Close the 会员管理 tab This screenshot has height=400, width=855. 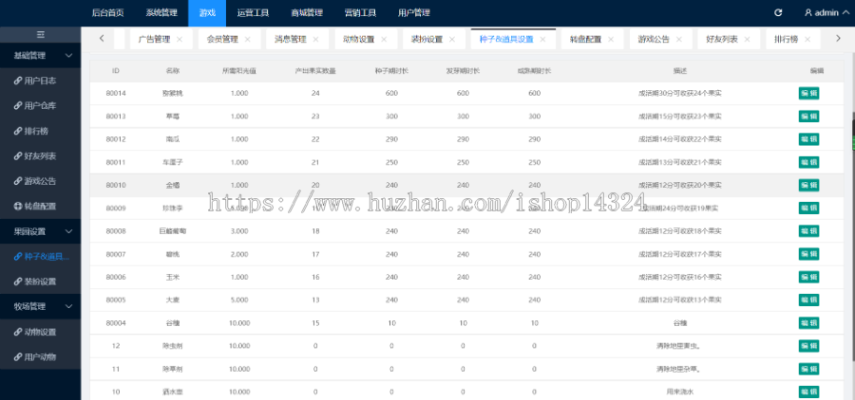(x=248, y=39)
